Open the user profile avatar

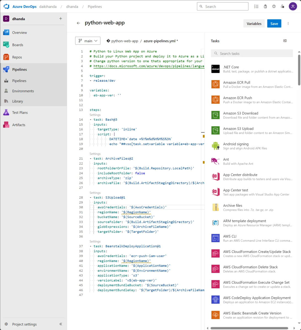pyautogui.click(x=293, y=7)
